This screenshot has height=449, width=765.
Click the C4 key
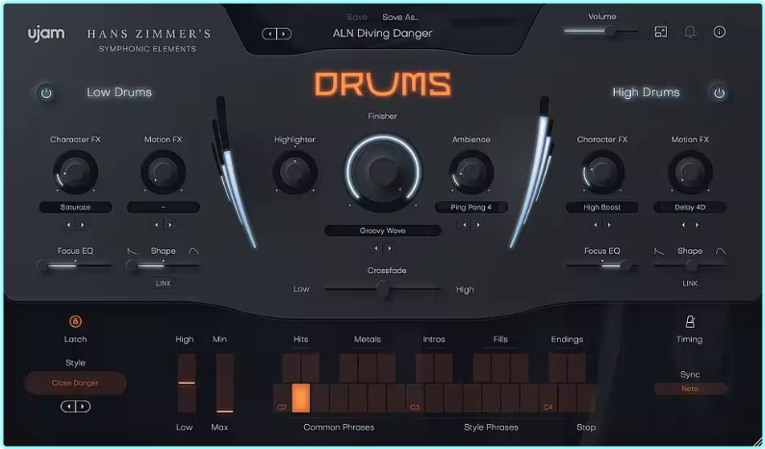[548, 398]
